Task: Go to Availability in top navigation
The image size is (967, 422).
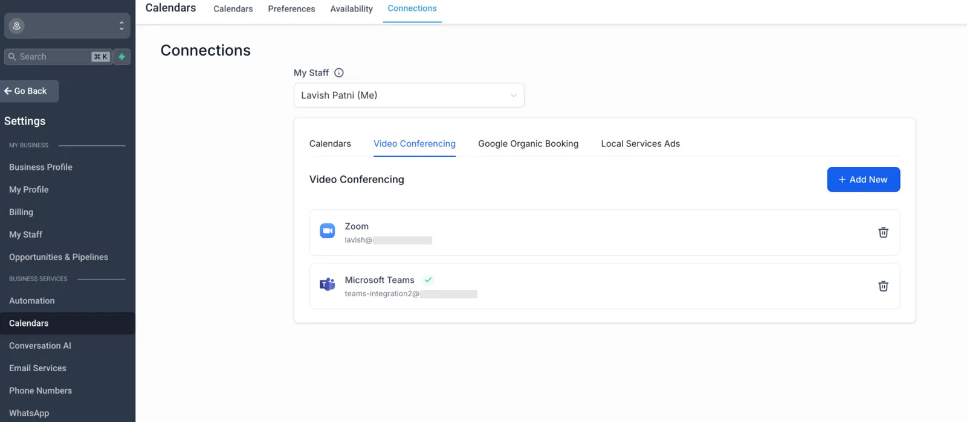Action: pyautogui.click(x=351, y=9)
